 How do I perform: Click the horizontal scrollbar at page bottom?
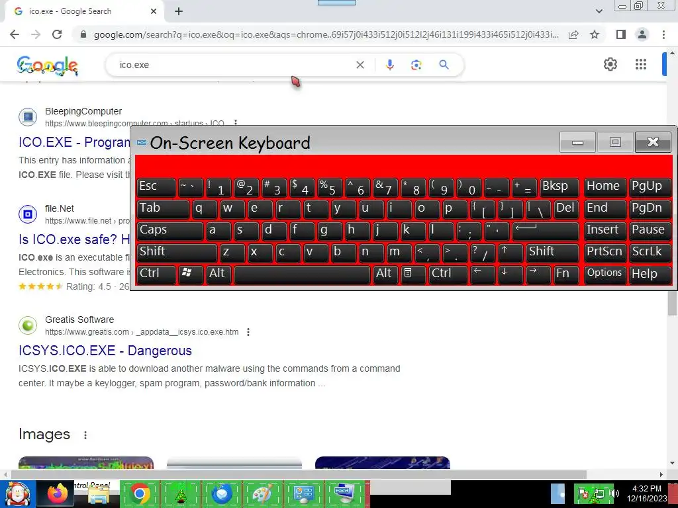point(299,474)
